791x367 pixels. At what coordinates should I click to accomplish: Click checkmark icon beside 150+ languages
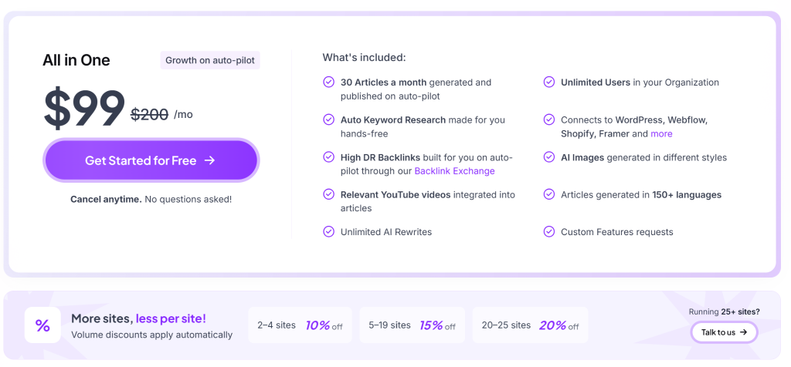pyautogui.click(x=549, y=194)
